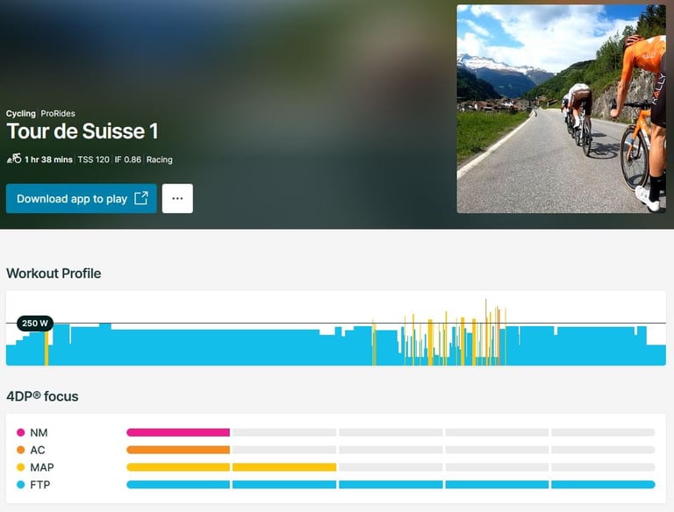
Task: Click the pink NM color dot
Action: 21,432
